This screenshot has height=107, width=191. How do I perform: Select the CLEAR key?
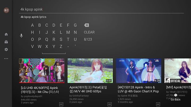point(89,32)
